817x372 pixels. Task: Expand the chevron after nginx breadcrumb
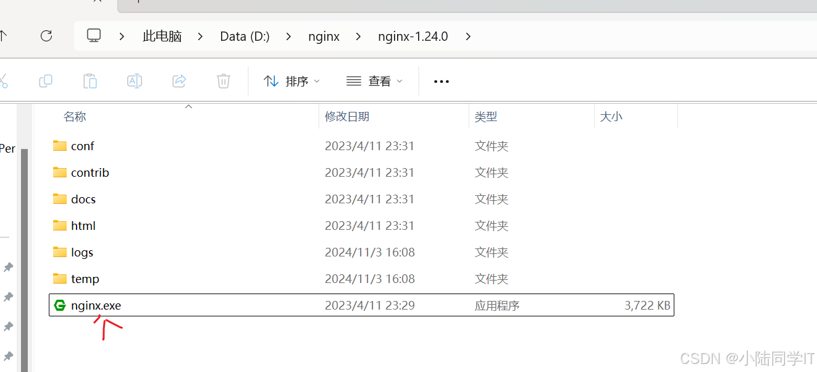pyautogui.click(x=358, y=36)
